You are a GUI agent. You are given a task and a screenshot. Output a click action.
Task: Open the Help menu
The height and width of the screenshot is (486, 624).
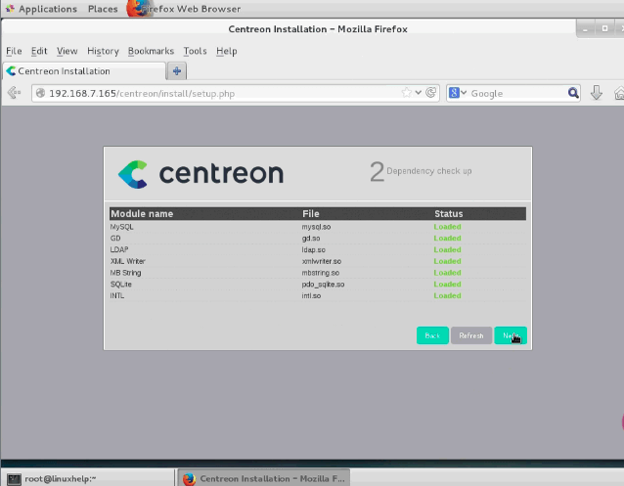point(227,51)
